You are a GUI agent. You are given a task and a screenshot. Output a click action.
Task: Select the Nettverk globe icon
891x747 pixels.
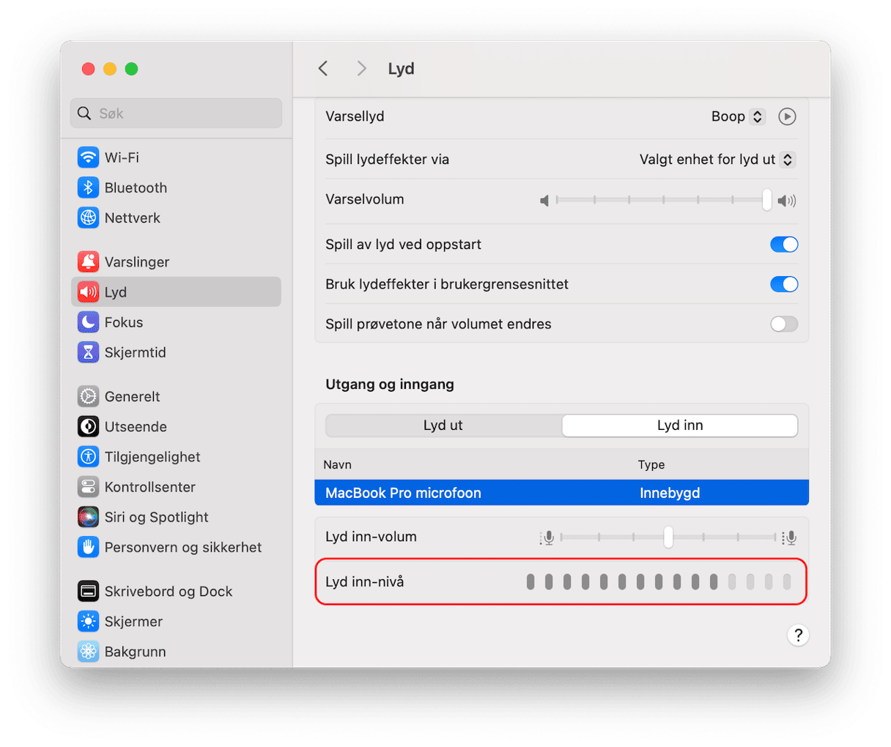[x=88, y=218]
